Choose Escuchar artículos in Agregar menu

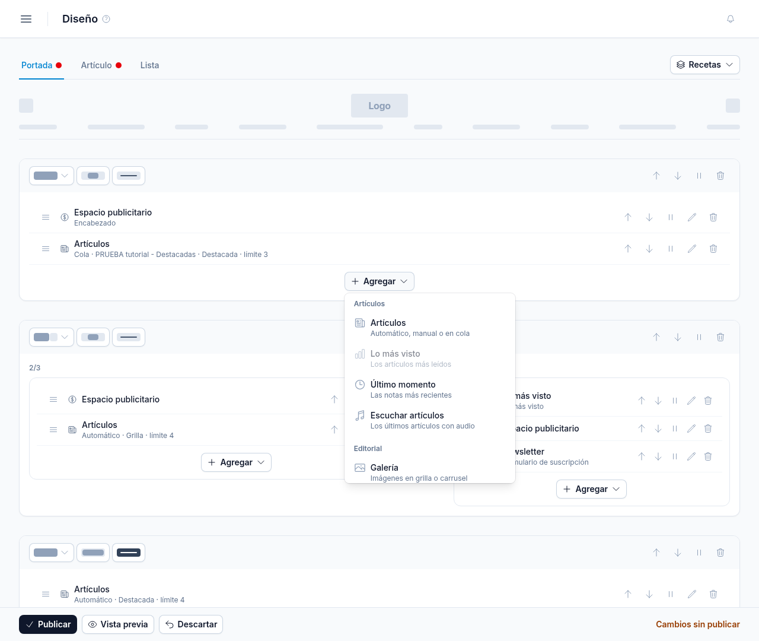(x=430, y=420)
